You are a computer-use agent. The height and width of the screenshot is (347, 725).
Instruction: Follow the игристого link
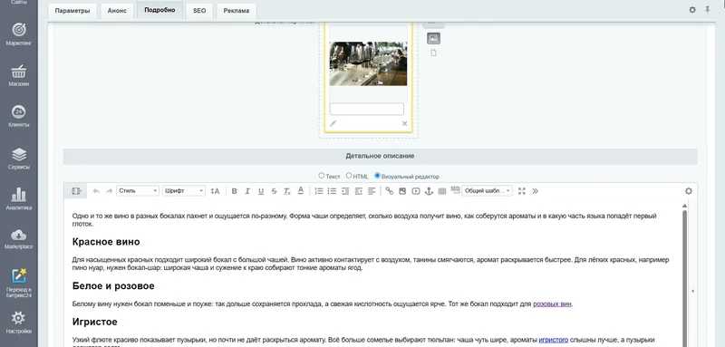[554, 340]
